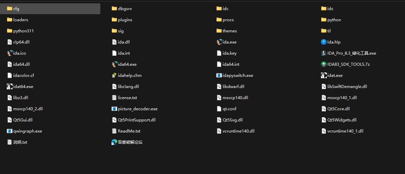Select the IDA_Pro_8.3_绿化工具.exe file
This screenshot has height=174, width=405.
point(348,53)
